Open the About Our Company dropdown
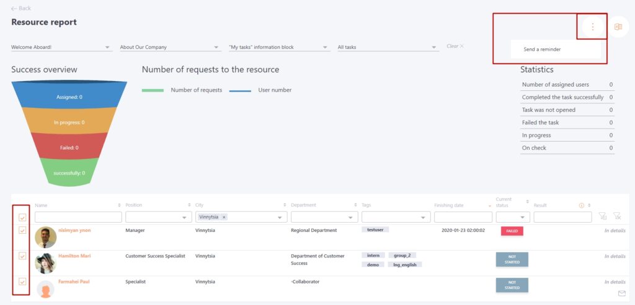Viewport: 635px width, 305px height. coord(170,47)
